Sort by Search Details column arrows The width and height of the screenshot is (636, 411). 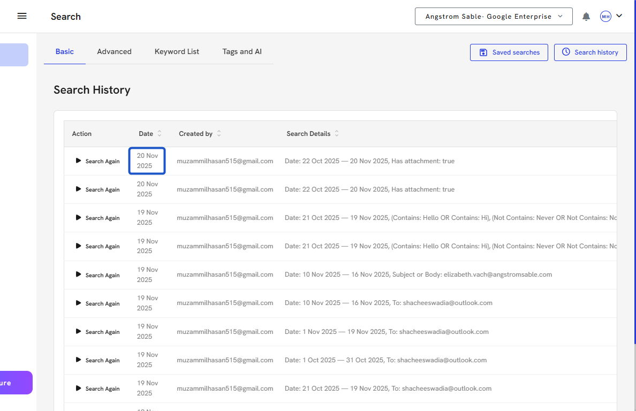point(337,134)
